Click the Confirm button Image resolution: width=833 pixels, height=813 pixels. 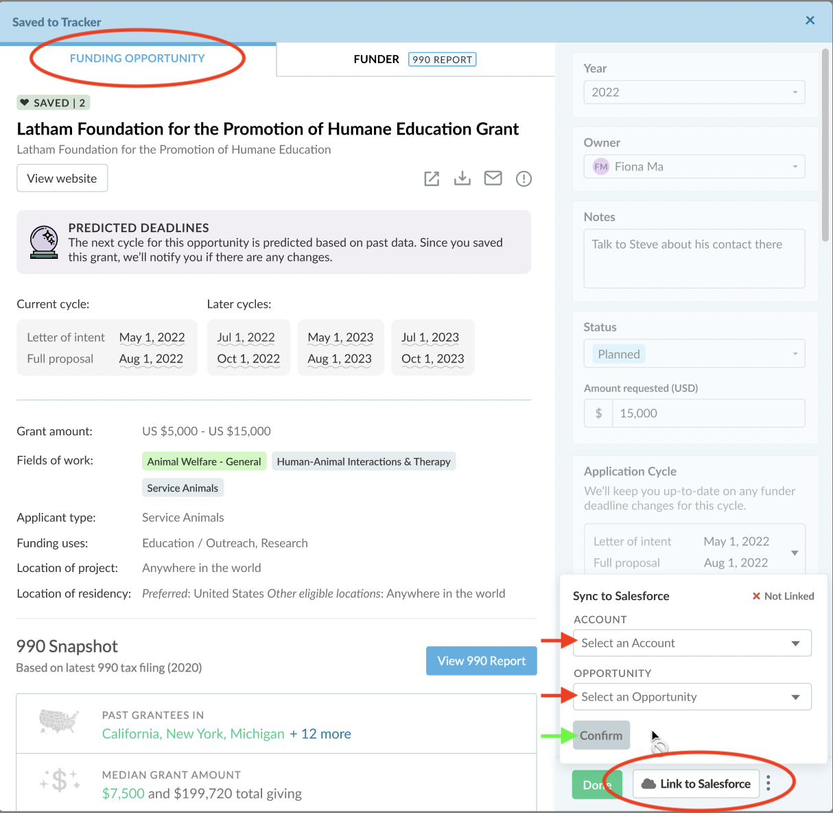click(601, 735)
